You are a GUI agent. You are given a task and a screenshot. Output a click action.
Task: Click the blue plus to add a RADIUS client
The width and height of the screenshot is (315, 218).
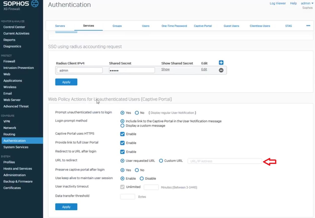[x=221, y=63]
